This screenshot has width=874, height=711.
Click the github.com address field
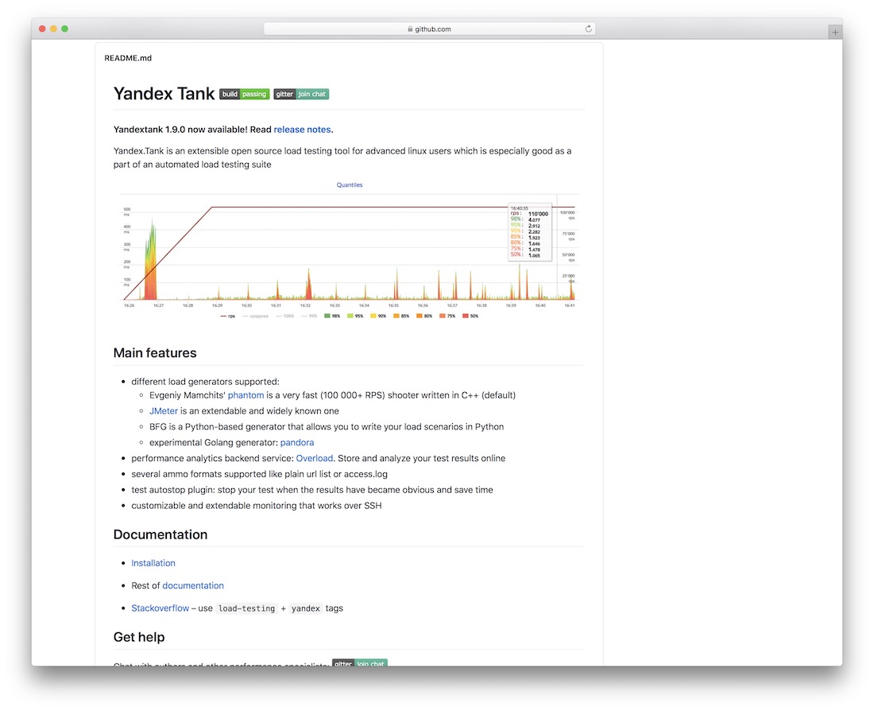[429, 29]
